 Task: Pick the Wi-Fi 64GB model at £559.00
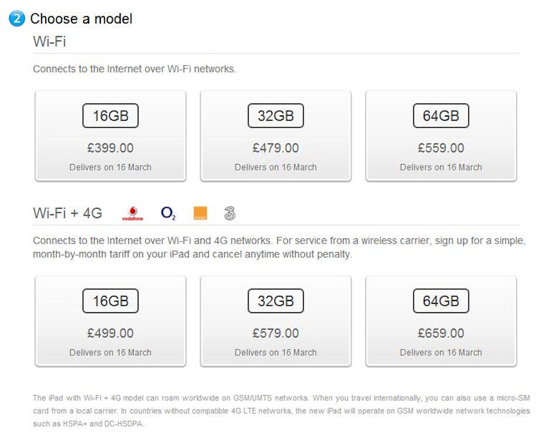[x=441, y=136]
